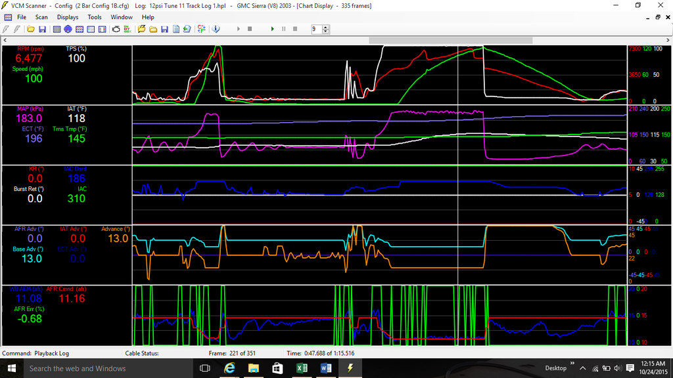The image size is (673, 378).
Task: Click the vertical playback cursor line in RPM chart
Action: pos(458,75)
